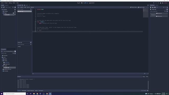Open the Script workspace
Image resolution: width=169 pixels, height=95 pixels.
86,3
